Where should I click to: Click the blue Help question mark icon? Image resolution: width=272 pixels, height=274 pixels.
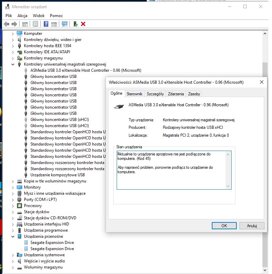click(x=46, y=24)
